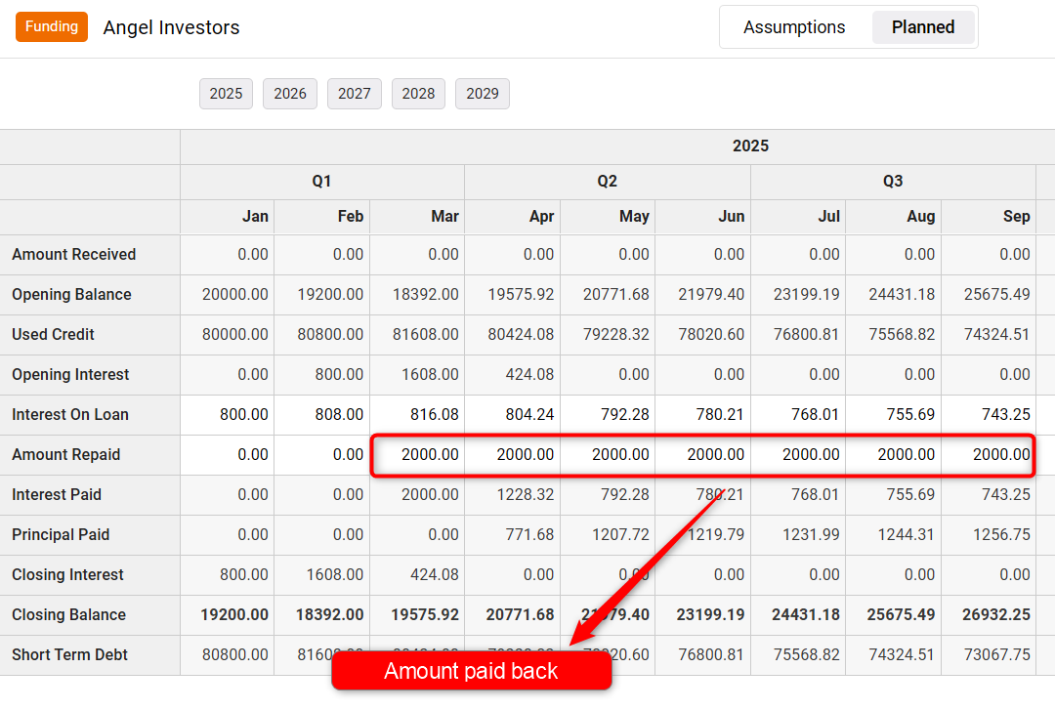Screen dimensions: 1055x710
Task: Click Opening Balance value 25675.49
Action: (x=997, y=295)
